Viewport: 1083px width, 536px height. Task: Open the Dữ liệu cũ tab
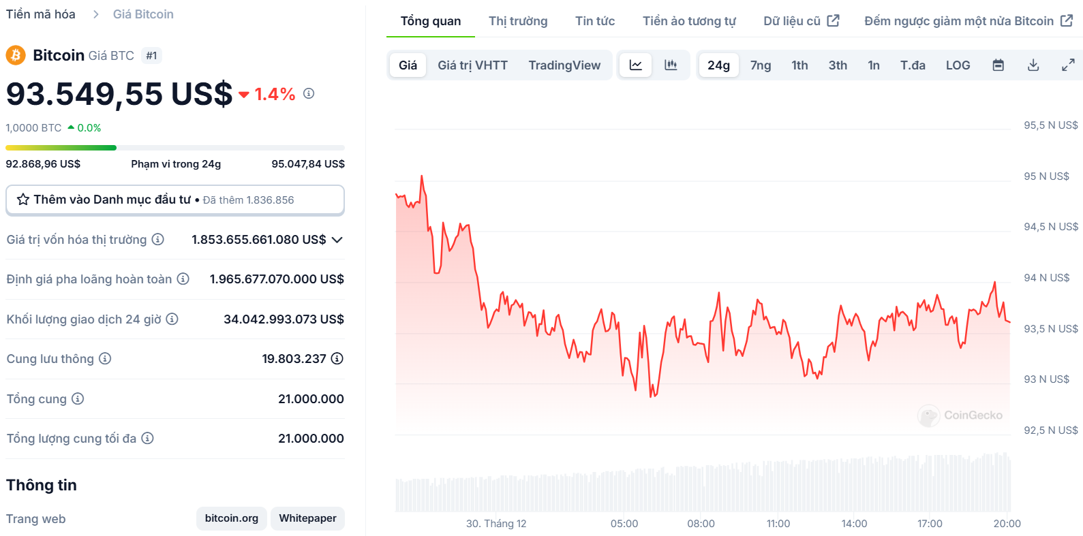tap(801, 21)
